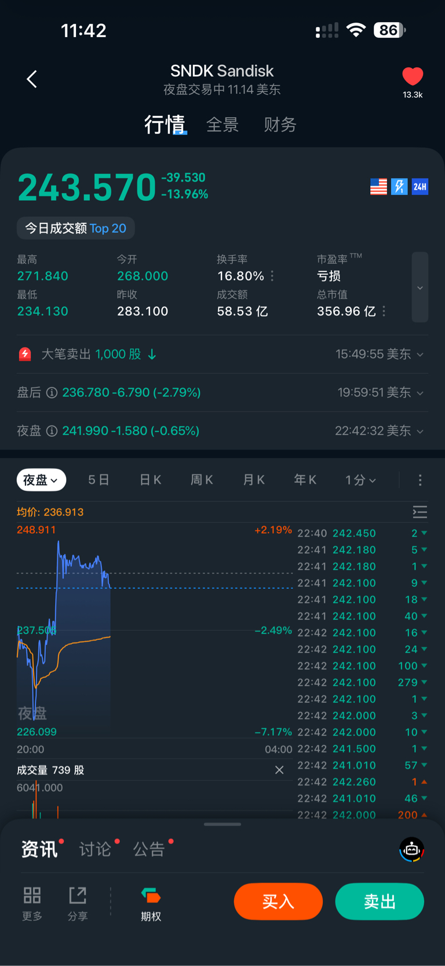Tap the AI robot assistant icon
Screen dimensions: 445x966
point(412,850)
